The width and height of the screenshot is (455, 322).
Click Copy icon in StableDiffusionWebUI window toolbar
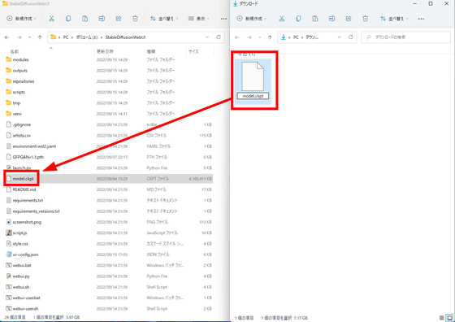point(68,19)
